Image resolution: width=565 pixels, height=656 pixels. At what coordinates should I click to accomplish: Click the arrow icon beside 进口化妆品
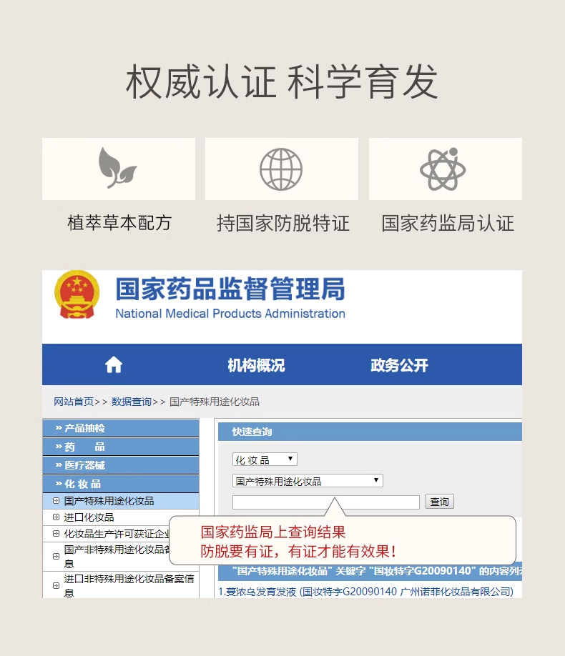pyautogui.click(x=56, y=517)
